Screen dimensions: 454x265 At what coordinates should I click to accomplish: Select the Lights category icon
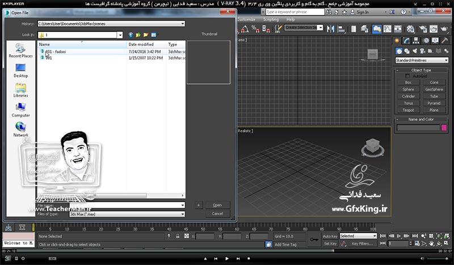(415, 51)
